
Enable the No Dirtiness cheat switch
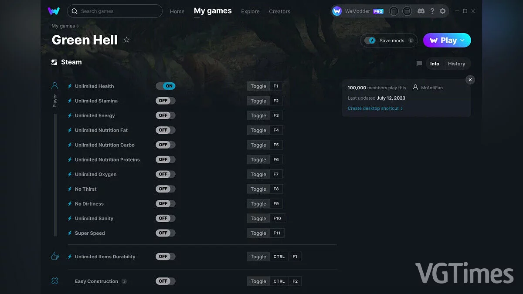[165, 203]
